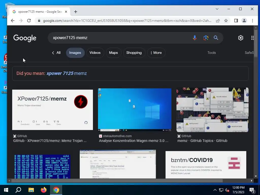This screenshot has height=195, width=260.
Task: Open tab search chevron in title bar
Action: pyautogui.click(x=217, y=9)
